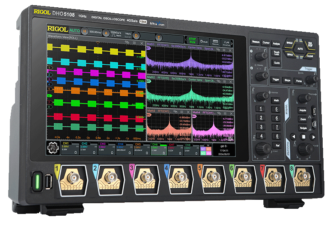330x229 pixels.
Task: Push the Slope hardware button
Action: [287, 80]
